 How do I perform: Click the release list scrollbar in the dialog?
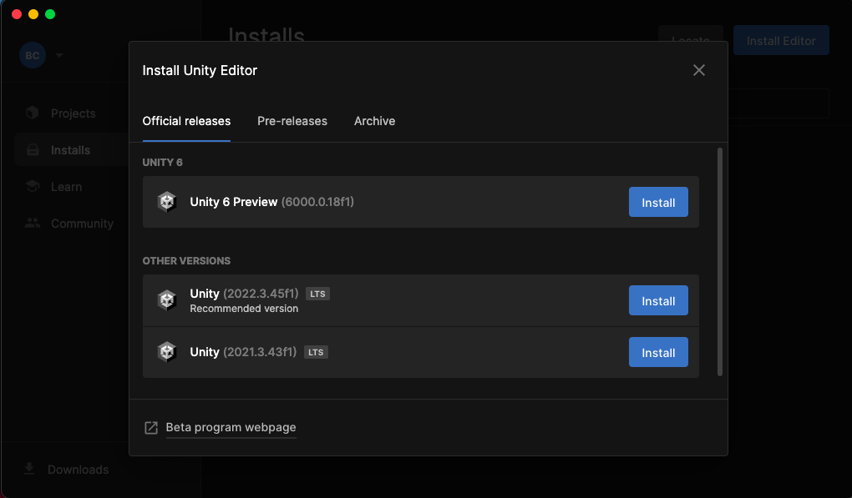pyautogui.click(x=720, y=262)
